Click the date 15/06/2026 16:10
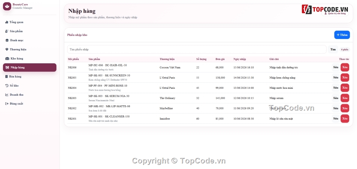 click(x=244, y=67)
